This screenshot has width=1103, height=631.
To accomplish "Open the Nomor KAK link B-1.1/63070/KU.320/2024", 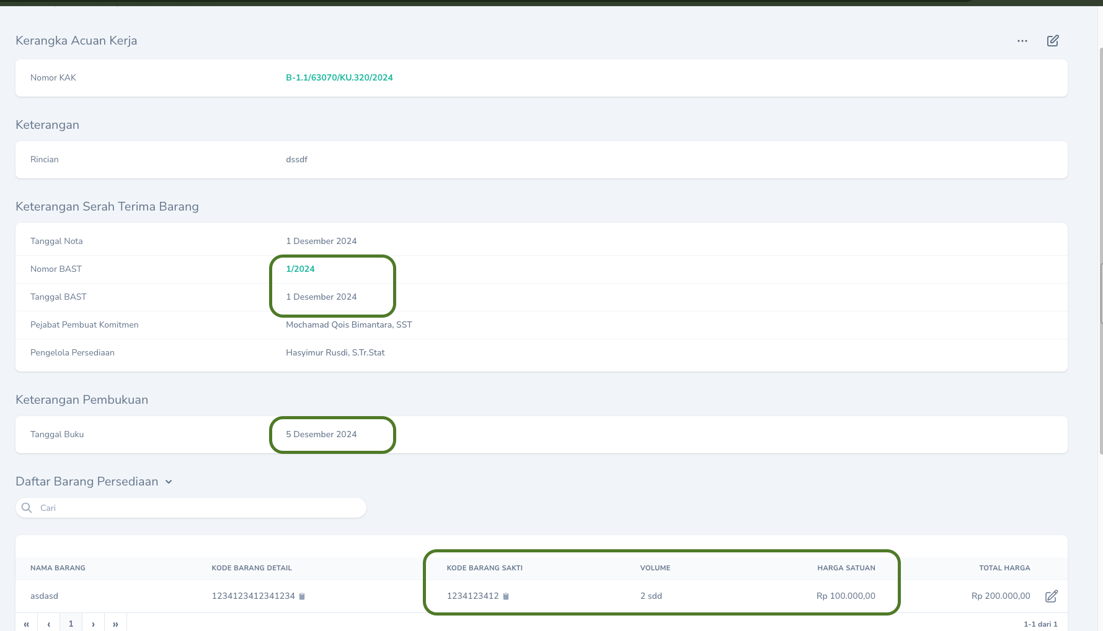I will point(339,77).
